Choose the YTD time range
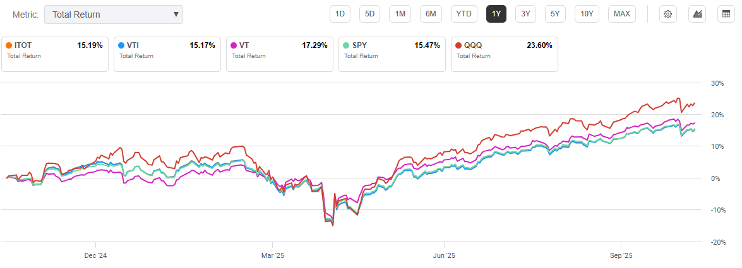Viewport: 742px width, 268px height. [x=464, y=14]
